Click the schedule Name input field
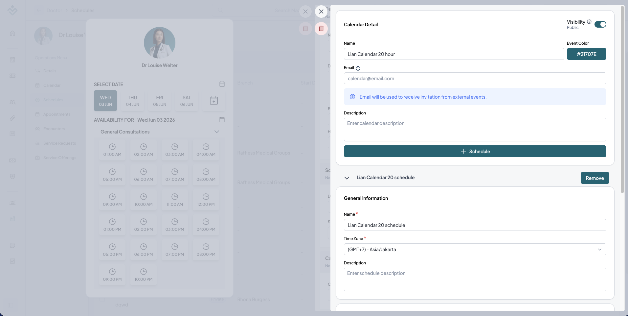Image resolution: width=628 pixels, height=316 pixels. click(x=475, y=225)
